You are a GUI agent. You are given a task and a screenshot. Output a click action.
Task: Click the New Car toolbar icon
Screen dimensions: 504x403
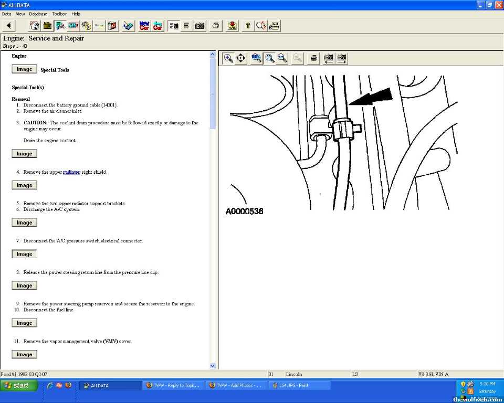(x=144, y=25)
